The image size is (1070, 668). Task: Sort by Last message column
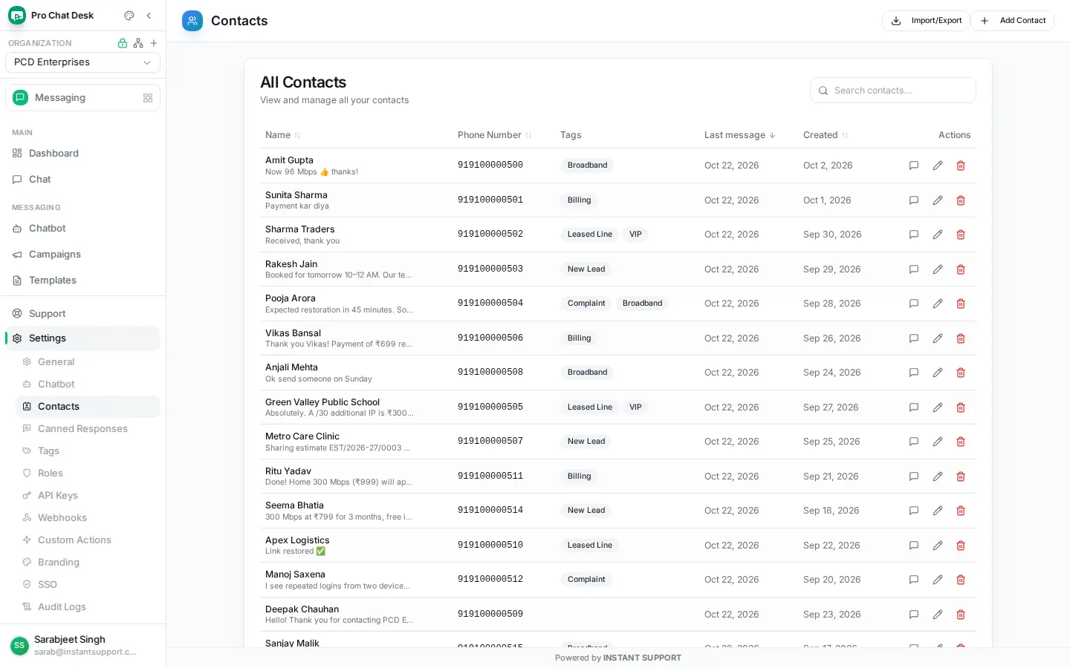pos(739,135)
